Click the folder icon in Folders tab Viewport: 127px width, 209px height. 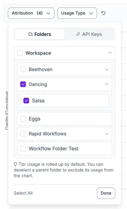30,34
